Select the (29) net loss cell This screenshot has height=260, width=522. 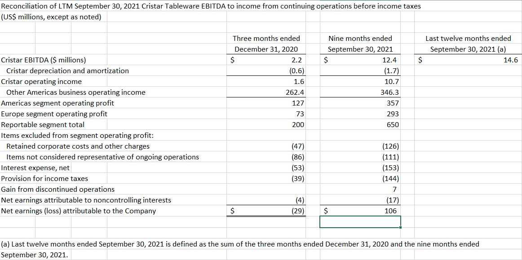[298, 211]
